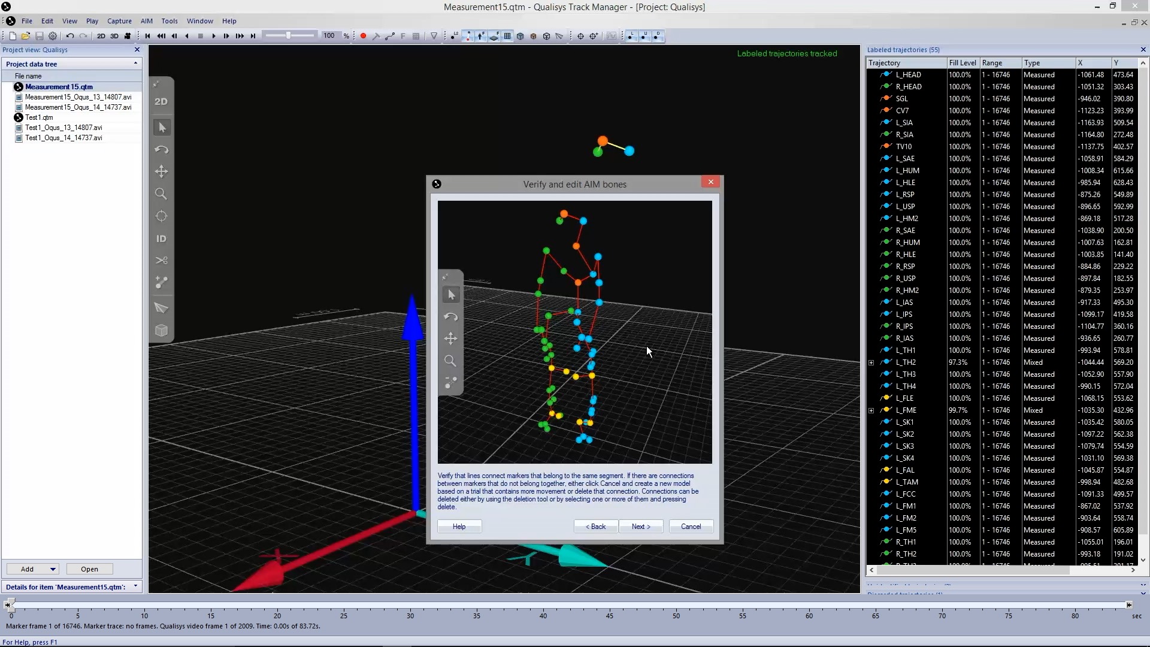Screen dimensions: 1150x647
Task: Expand Details for item Measurement15.qtm
Action: pos(135,586)
